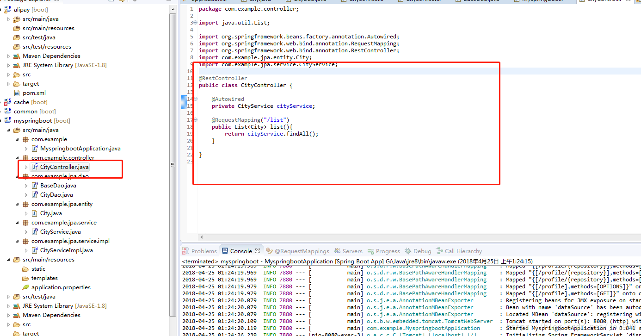641x336 pixels.
Task: Collapse myspringboot src/main/java folder
Action: 8,130
